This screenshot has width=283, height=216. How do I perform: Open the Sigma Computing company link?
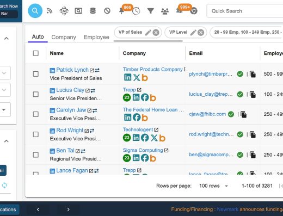(143, 150)
